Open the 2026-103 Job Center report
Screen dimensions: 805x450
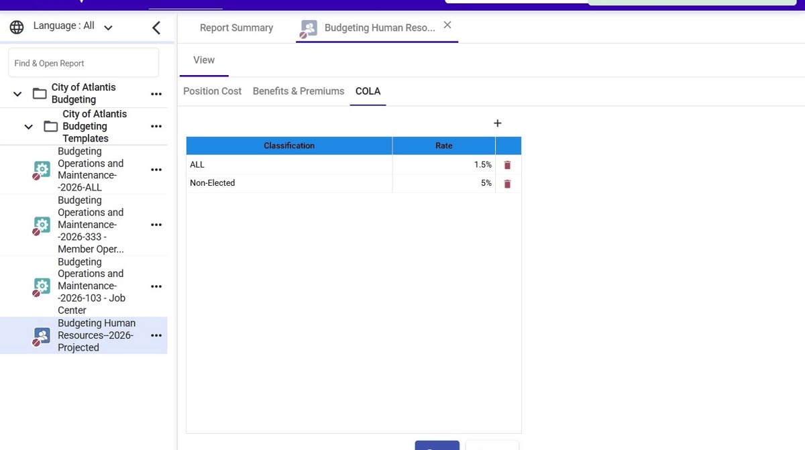[x=91, y=286]
